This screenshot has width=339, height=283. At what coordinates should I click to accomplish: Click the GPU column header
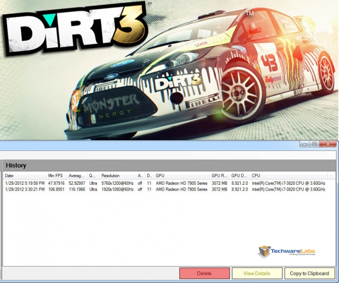[x=181, y=175]
